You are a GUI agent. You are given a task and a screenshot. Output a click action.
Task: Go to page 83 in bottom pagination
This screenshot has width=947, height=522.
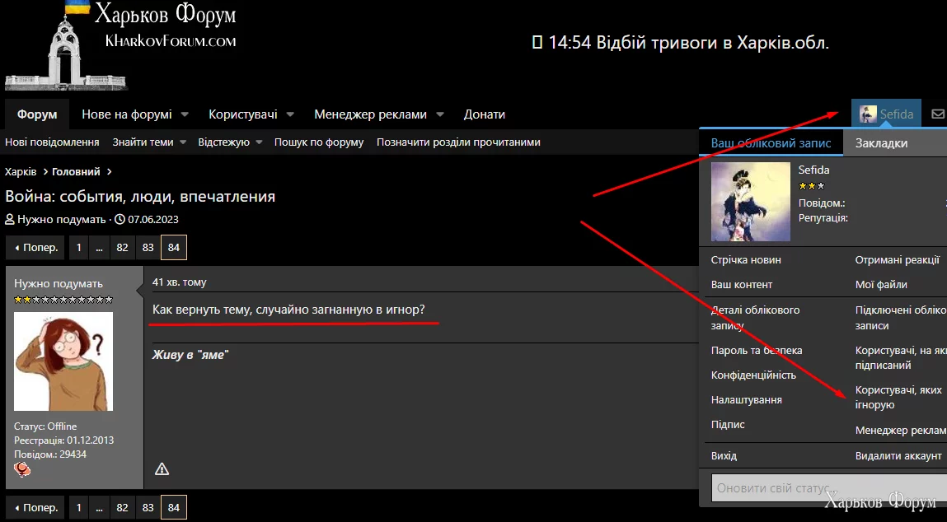click(x=148, y=507)
